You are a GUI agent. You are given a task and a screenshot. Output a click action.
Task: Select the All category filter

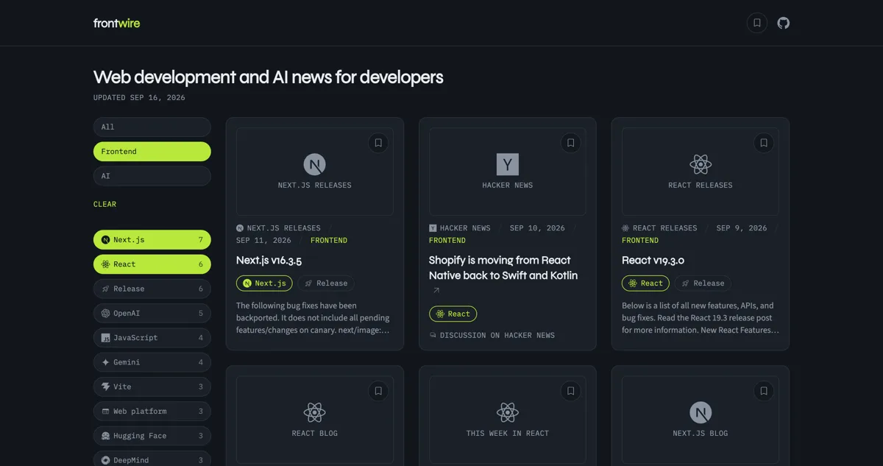pyautogui.click(x=152, y=127)
